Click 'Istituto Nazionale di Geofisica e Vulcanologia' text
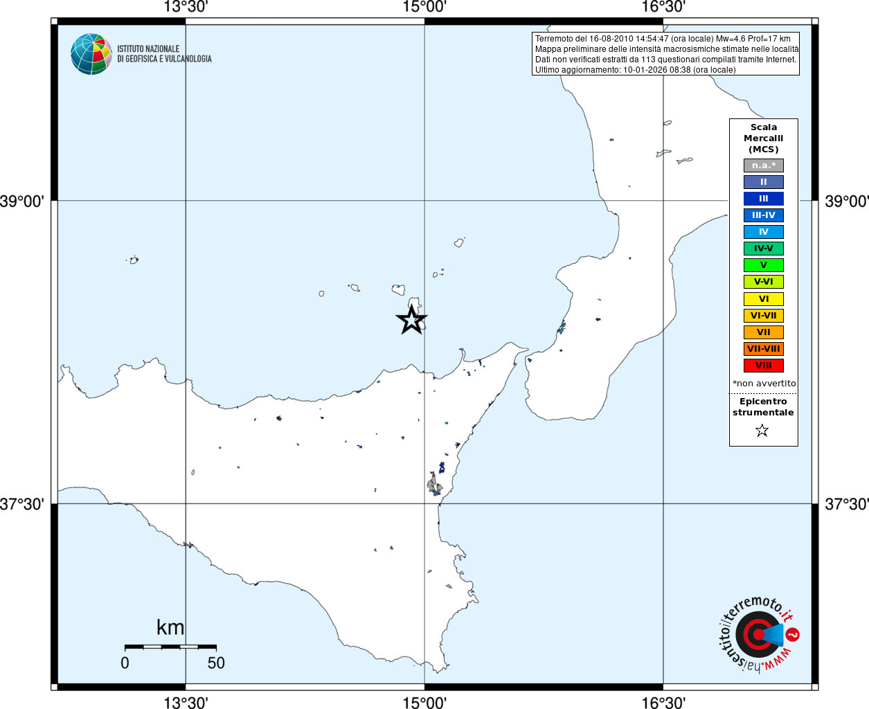Viewport: 869px width, 709px height. pos(164,54)
